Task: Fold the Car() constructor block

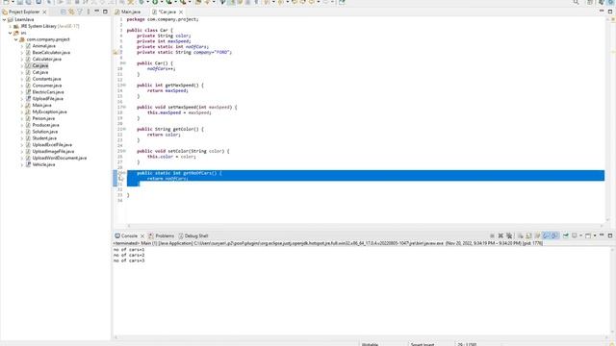Action: 124,63
